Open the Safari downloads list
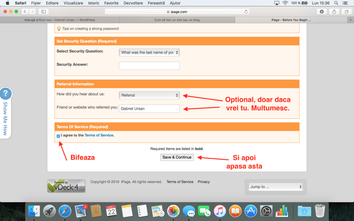Screen dimensions: 354x221 click(x=322, y=11)
